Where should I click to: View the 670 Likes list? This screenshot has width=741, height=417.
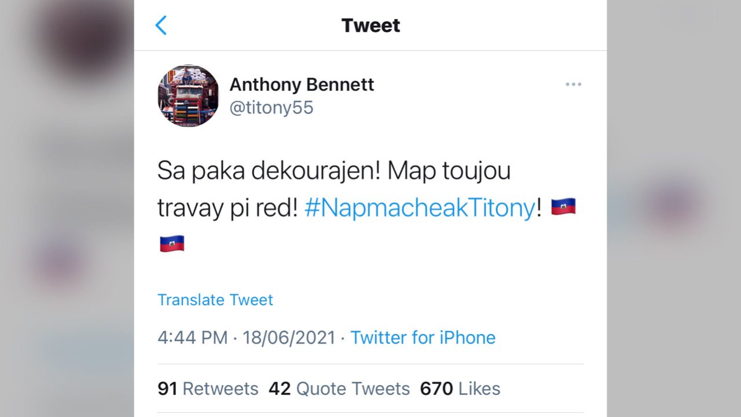[x=460, y=389]
